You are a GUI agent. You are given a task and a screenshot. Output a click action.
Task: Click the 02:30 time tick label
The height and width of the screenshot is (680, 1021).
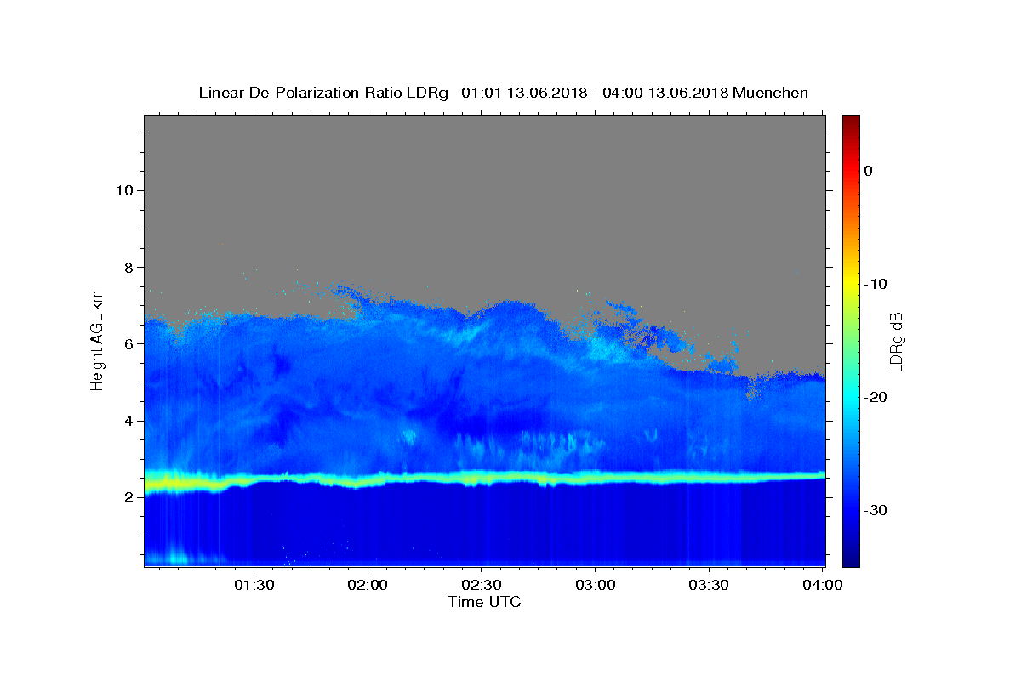(x=482, y=586)
